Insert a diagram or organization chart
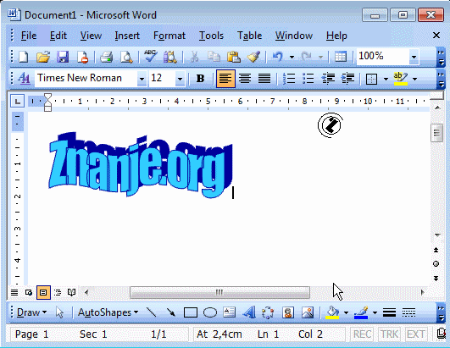The image size is (450, 348). coord(268,312)
